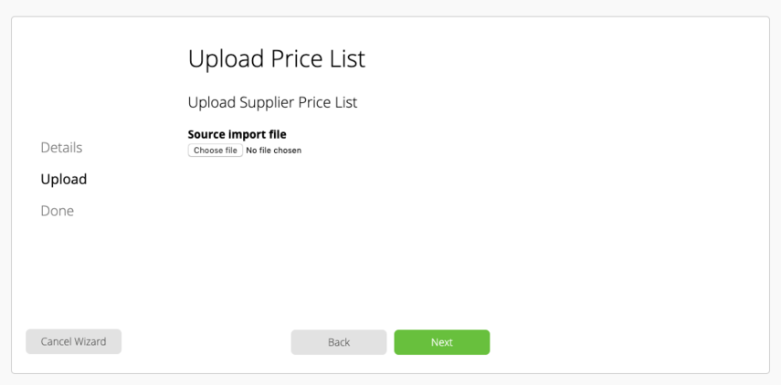Select the Upload step in sidebar
The height and width of the screenshot is (385, 781).
tap(64, 179)
